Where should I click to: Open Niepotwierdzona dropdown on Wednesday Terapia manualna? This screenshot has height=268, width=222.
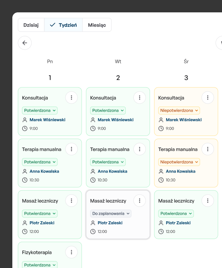point(179,162)
